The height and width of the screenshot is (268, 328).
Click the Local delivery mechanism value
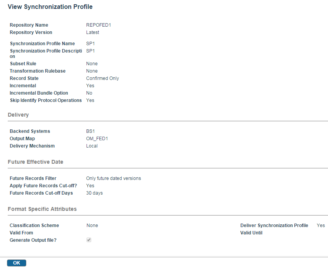[x=92, y=146]
